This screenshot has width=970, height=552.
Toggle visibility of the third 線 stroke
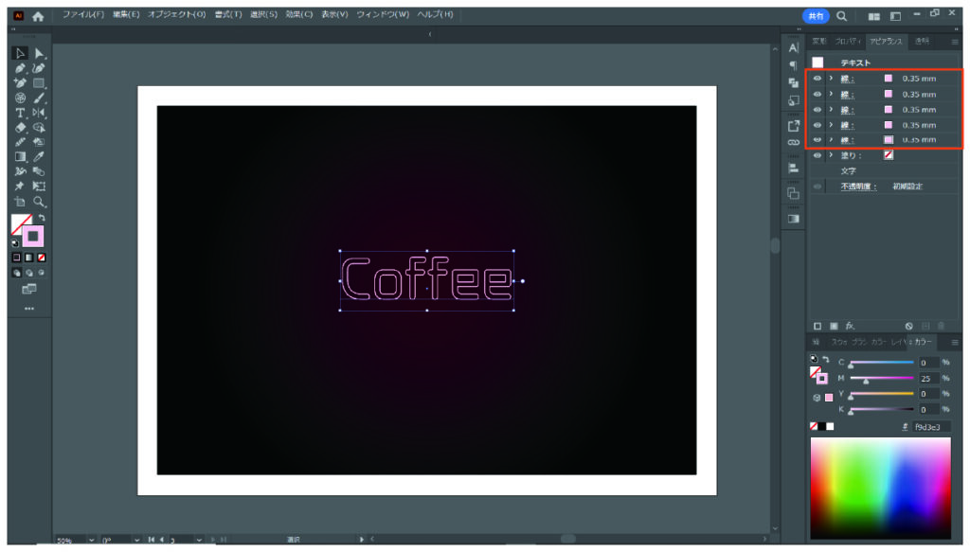pos(817,110)
